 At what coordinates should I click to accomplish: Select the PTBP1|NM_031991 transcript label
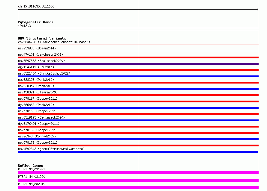(31, 169)
